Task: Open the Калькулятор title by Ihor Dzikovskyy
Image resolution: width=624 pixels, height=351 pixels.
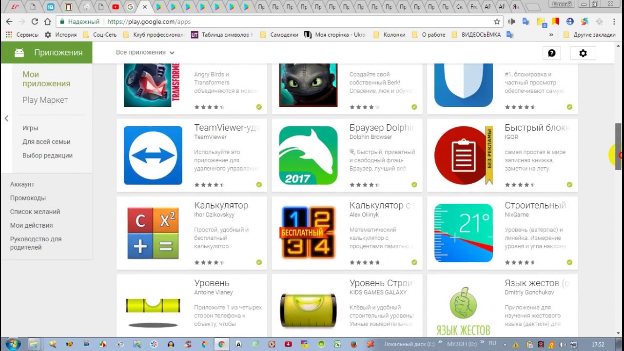Action: click(x=221, y=205)
